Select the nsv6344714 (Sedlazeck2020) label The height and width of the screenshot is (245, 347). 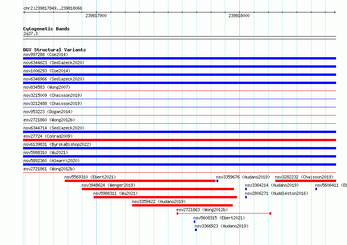click(54, 128)
